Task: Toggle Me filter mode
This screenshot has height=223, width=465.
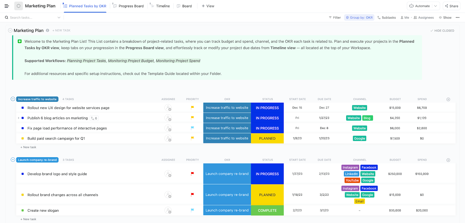Action: [405, 17]
